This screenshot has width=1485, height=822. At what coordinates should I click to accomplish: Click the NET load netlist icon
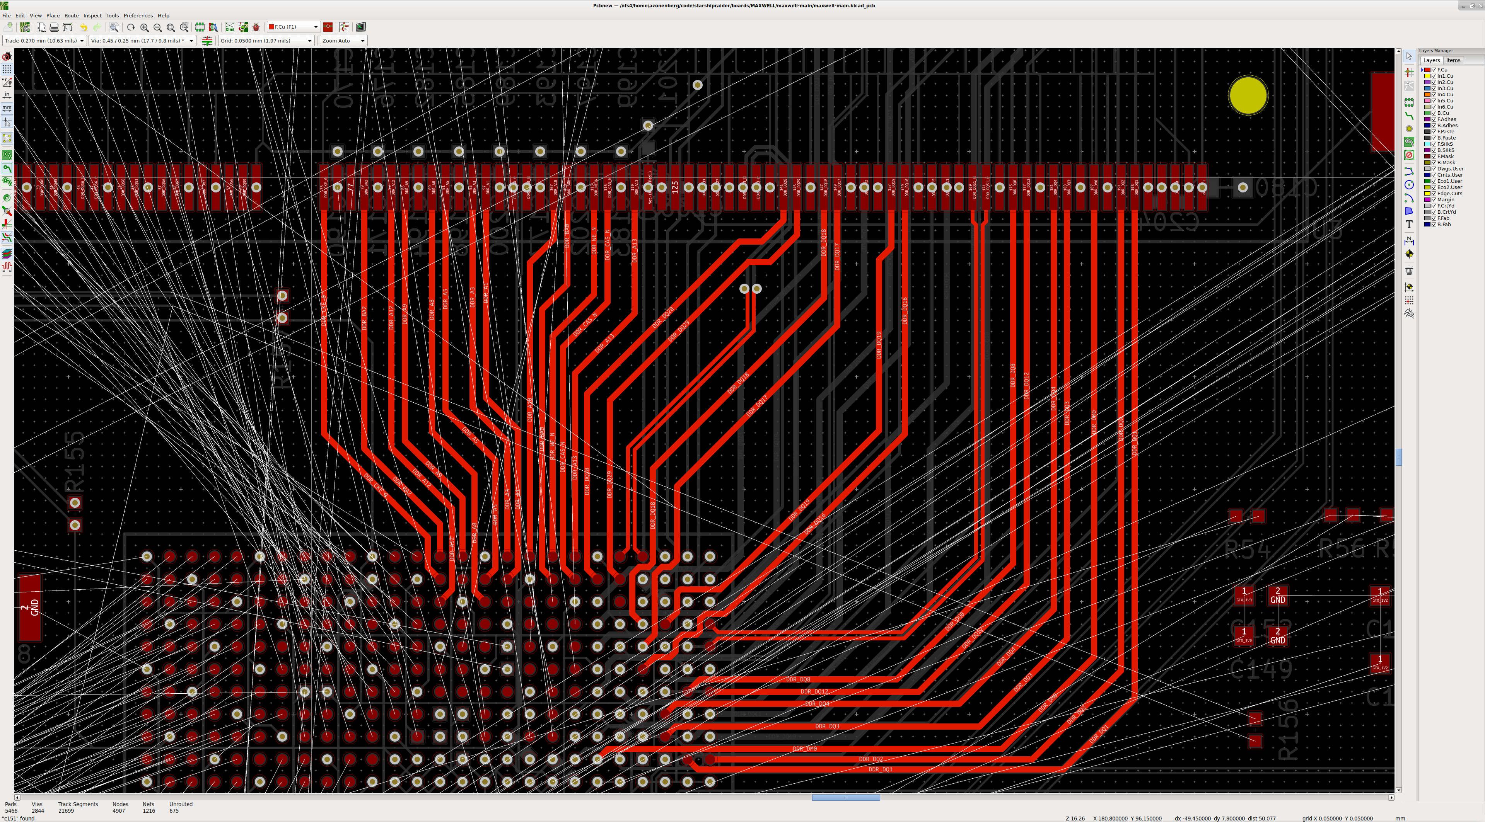[229, 27]
